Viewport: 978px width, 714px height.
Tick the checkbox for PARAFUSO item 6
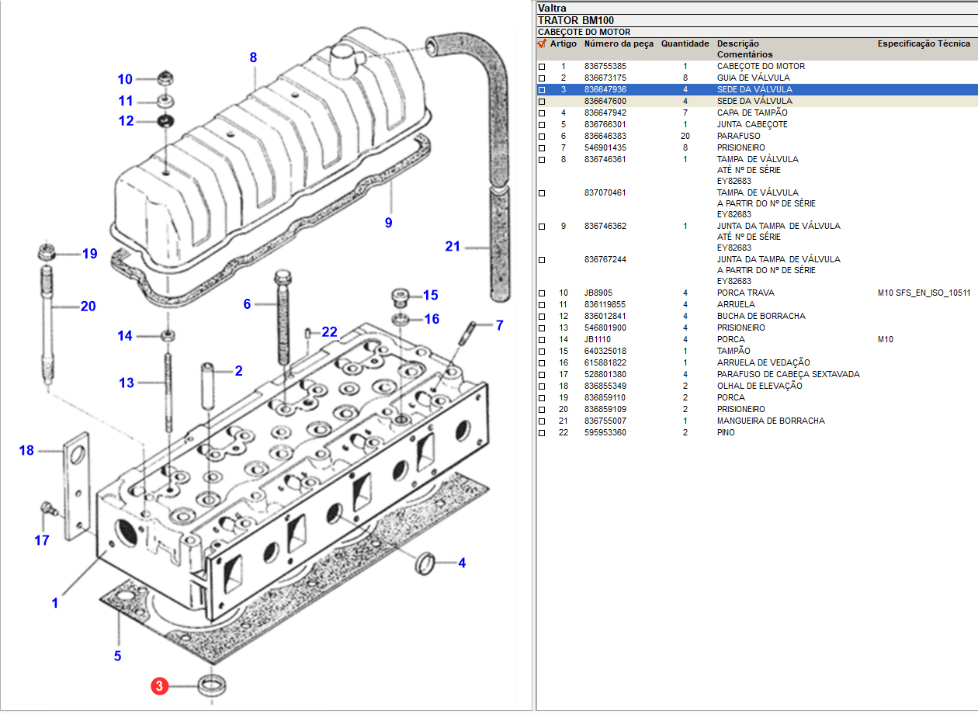(x=542, y=137)
